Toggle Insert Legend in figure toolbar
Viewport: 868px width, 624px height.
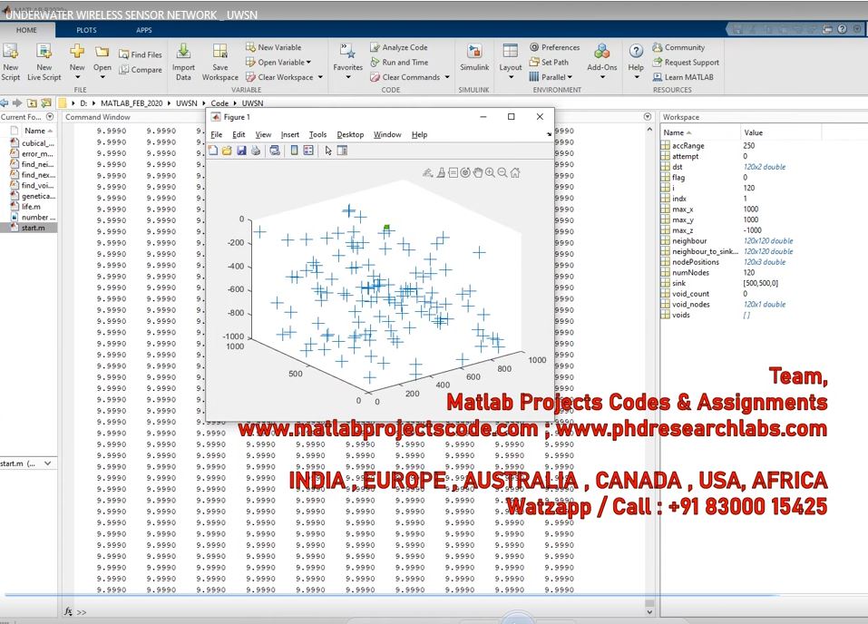click(x=308, y=151)
